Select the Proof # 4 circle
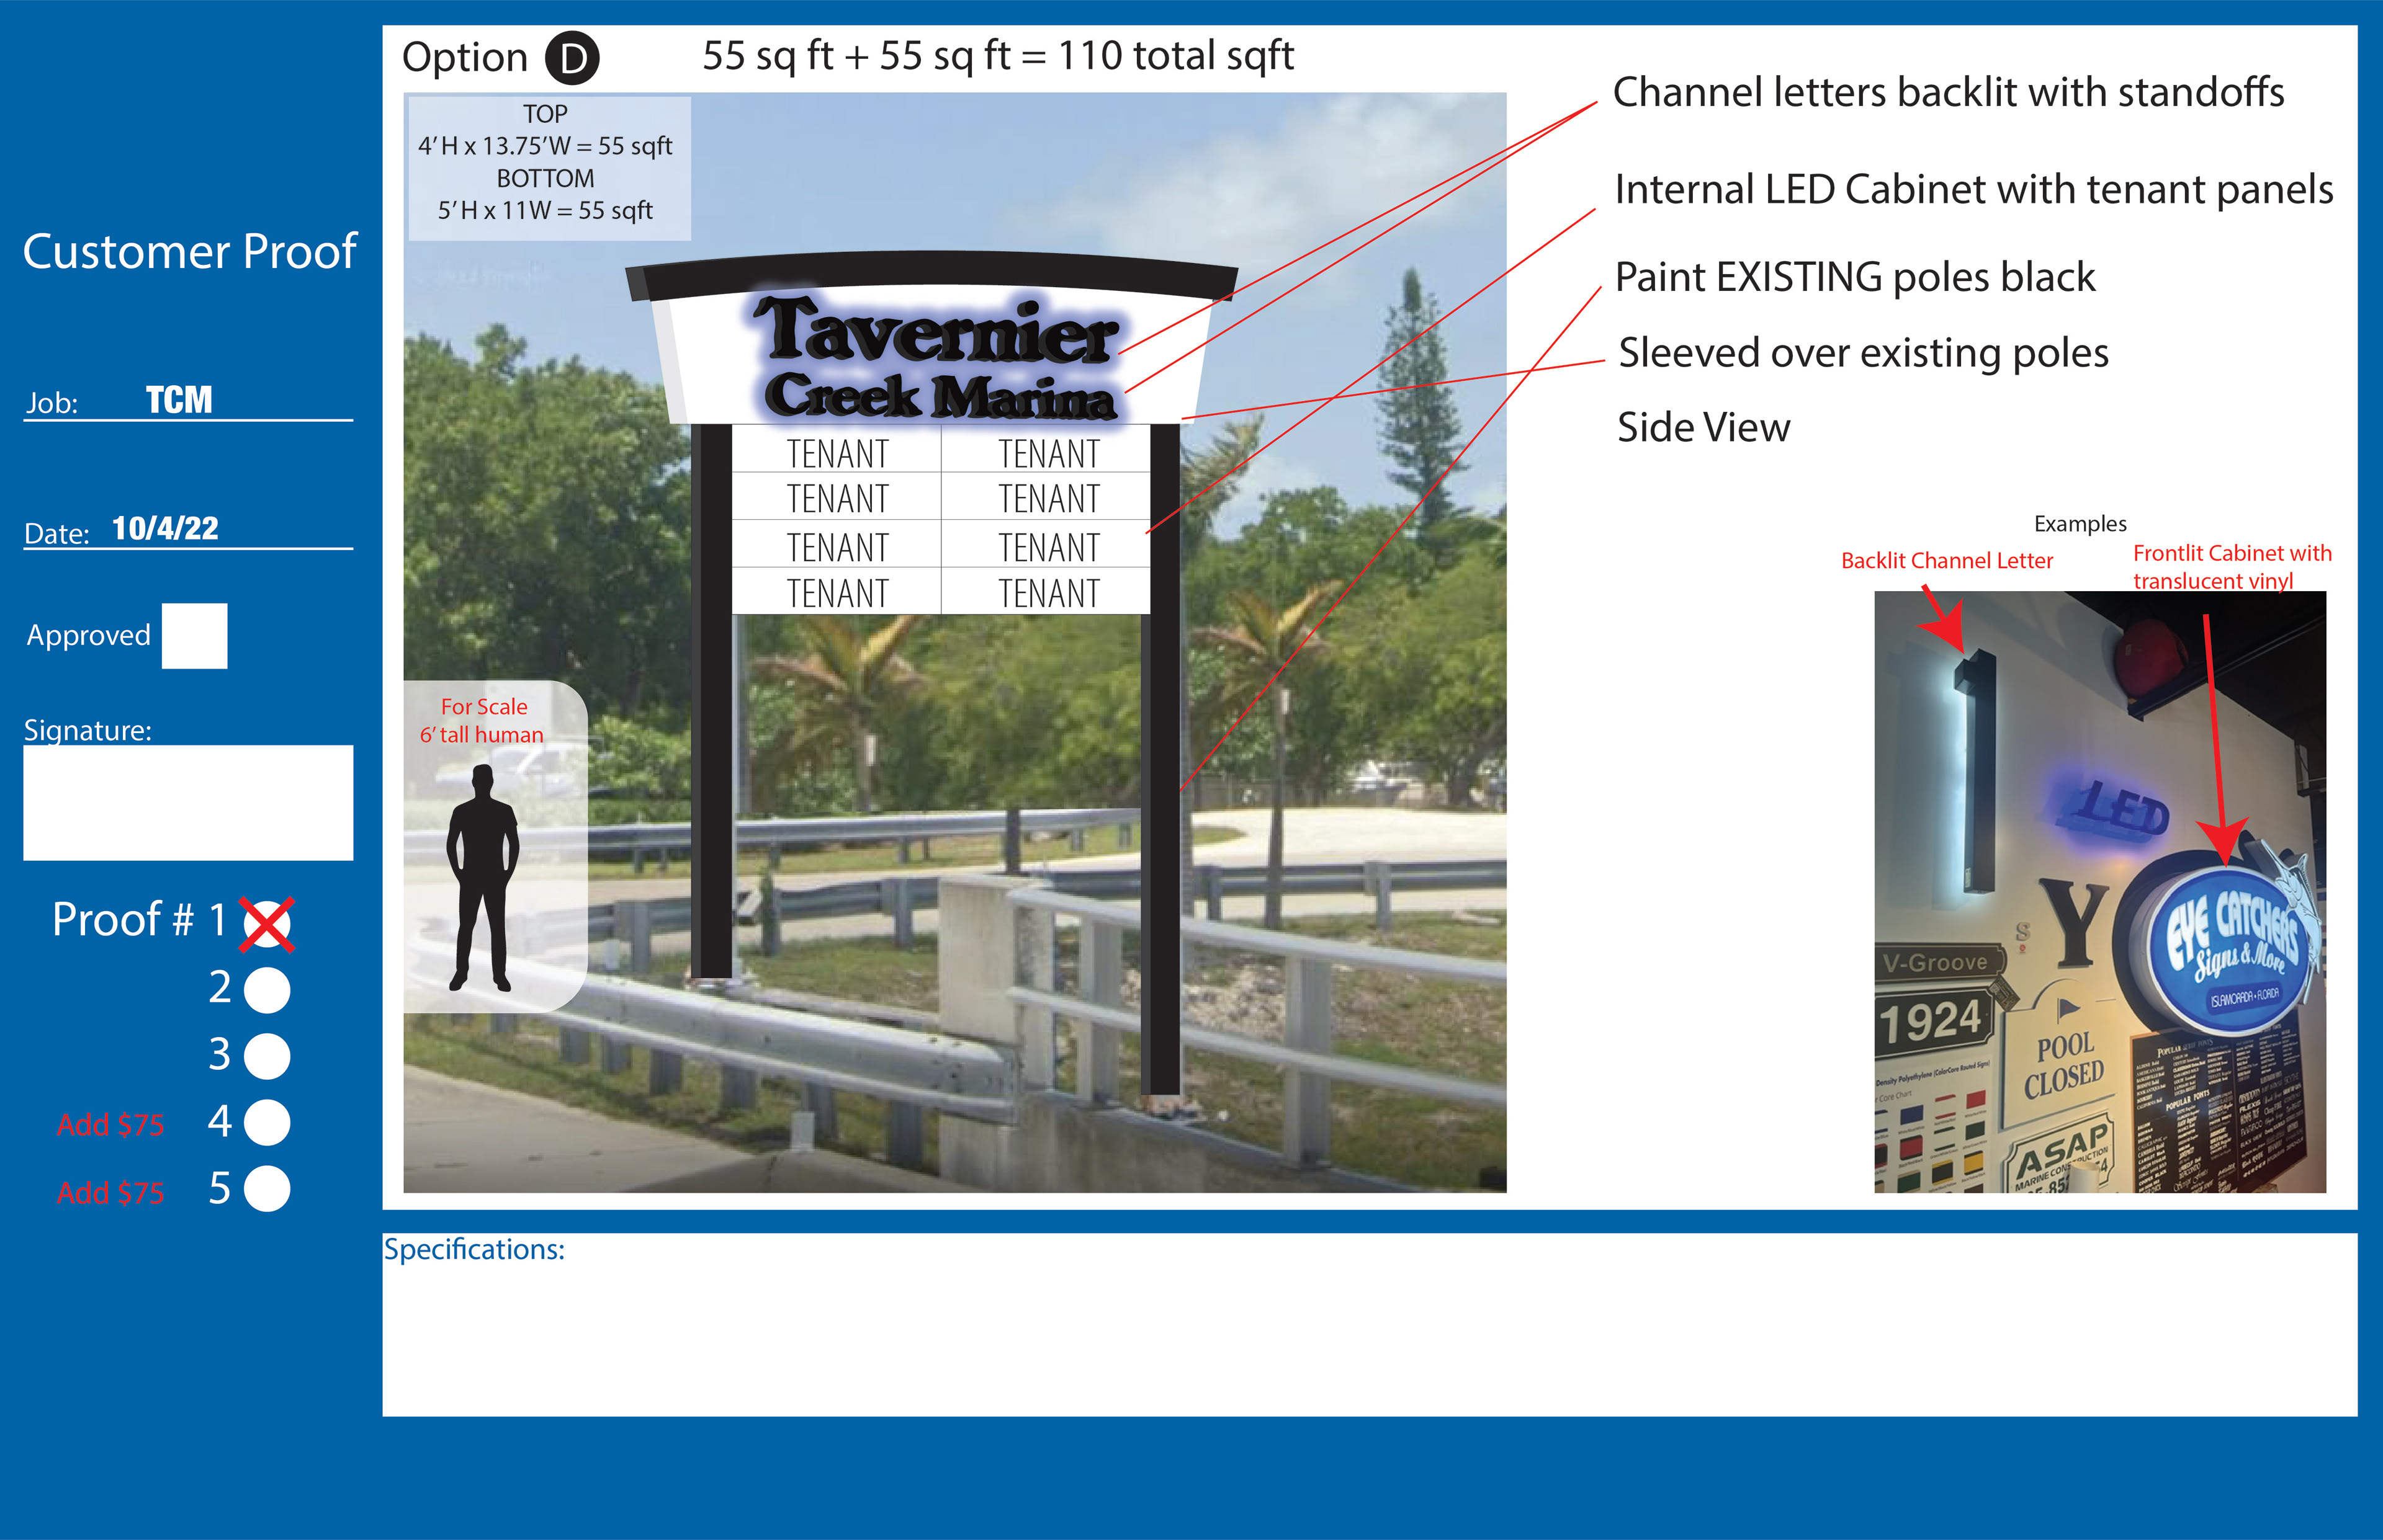The image size is (2383, 1540). [x=267, y=1122]
